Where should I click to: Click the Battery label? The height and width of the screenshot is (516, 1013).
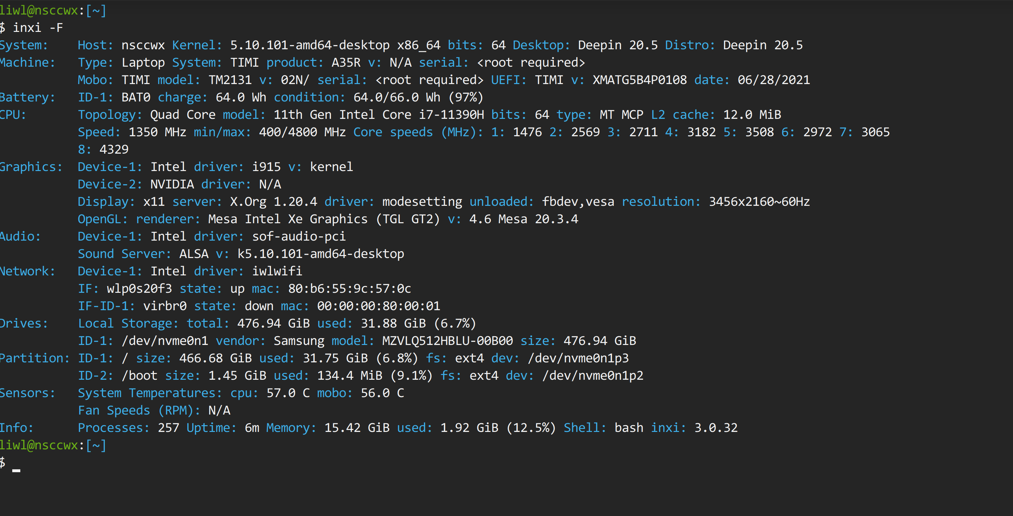point(27,98)
